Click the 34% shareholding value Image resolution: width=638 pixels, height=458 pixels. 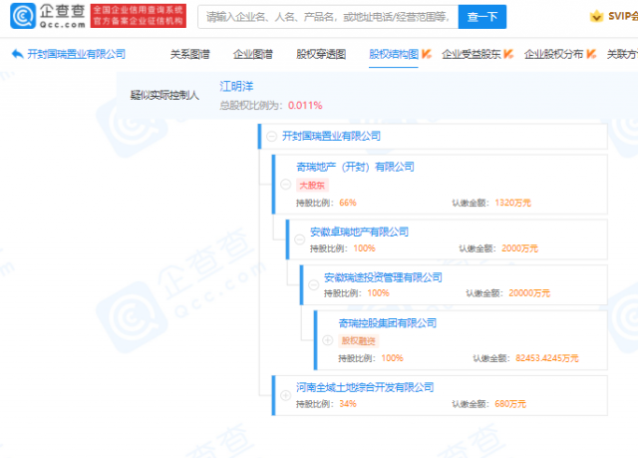click(348, 404)
